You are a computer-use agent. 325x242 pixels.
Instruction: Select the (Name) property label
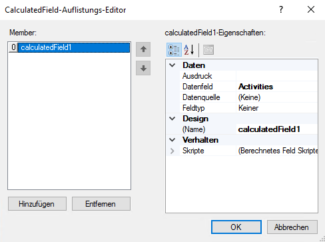tap(194, 129)
